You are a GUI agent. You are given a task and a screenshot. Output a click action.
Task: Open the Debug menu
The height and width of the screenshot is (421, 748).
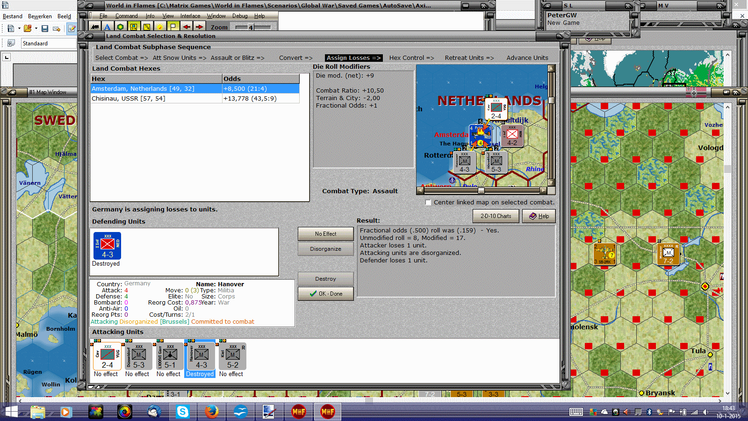click(x=240, y=16)
